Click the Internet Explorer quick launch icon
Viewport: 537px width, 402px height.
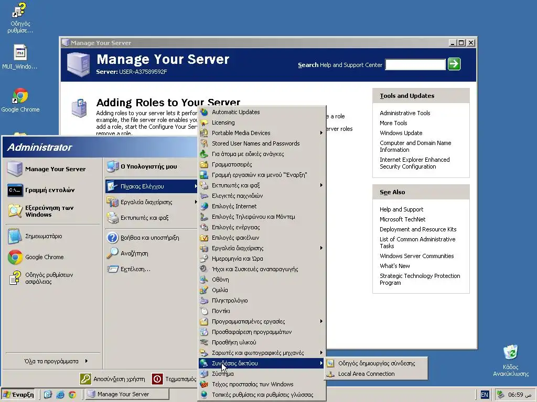(60, 395)
